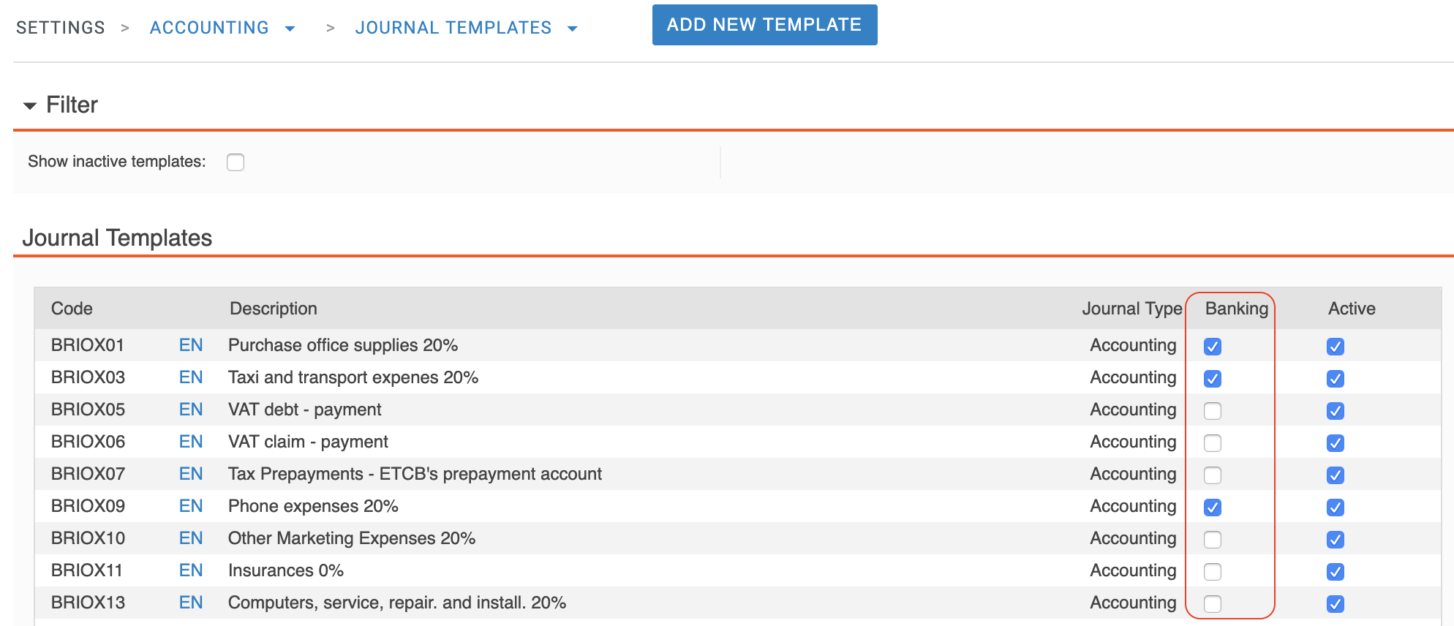This screenshot has width=1454, height=626.
Task: Open the Journal Templates breadcrumb dropdown arrow
Action: [573, 29]
